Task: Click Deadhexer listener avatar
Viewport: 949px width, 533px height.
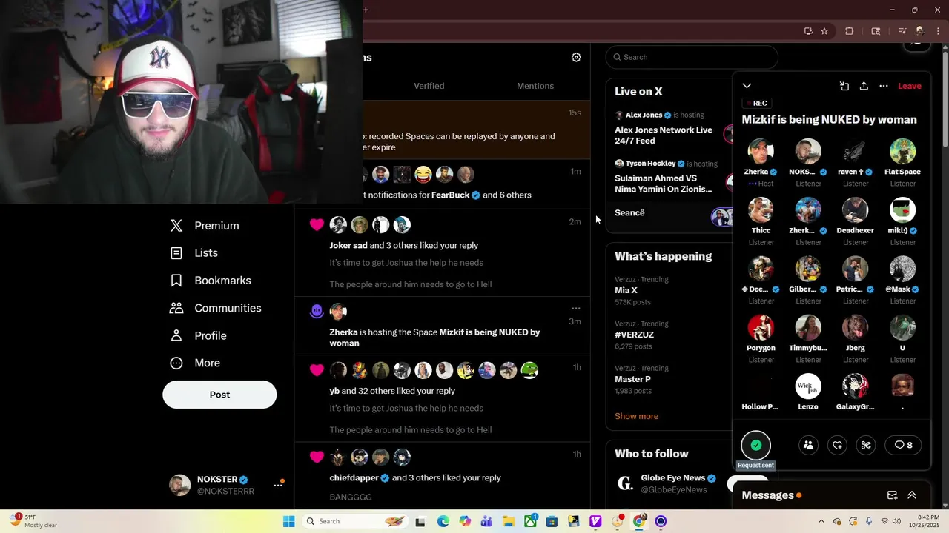Action: coord(855,210)
